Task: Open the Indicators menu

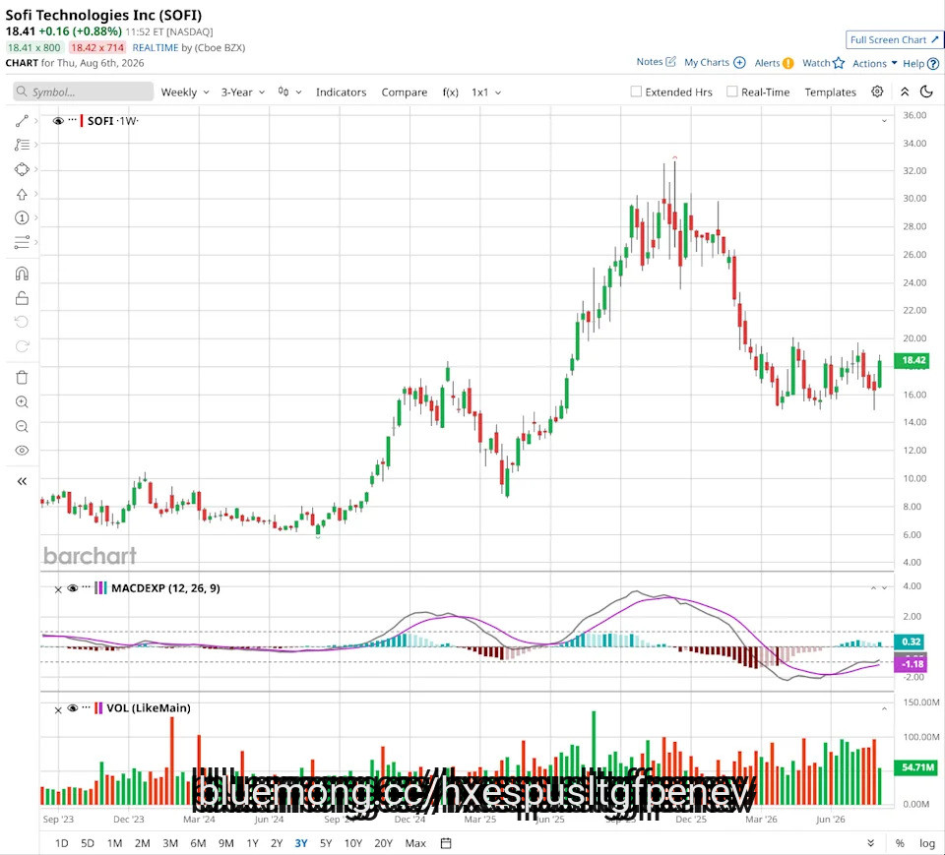Action: coord(342,92)
